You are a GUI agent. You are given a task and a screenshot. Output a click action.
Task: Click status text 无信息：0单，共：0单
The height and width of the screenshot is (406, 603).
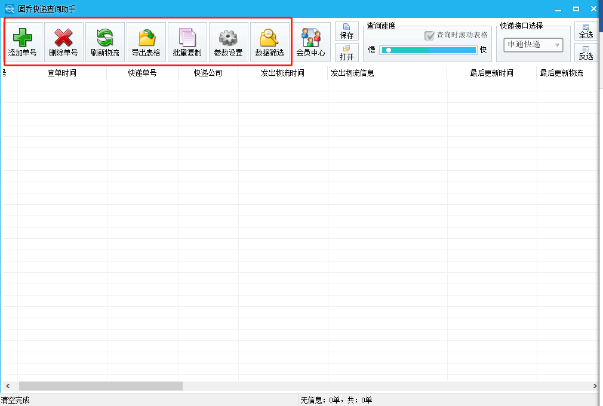pos(336,400)
